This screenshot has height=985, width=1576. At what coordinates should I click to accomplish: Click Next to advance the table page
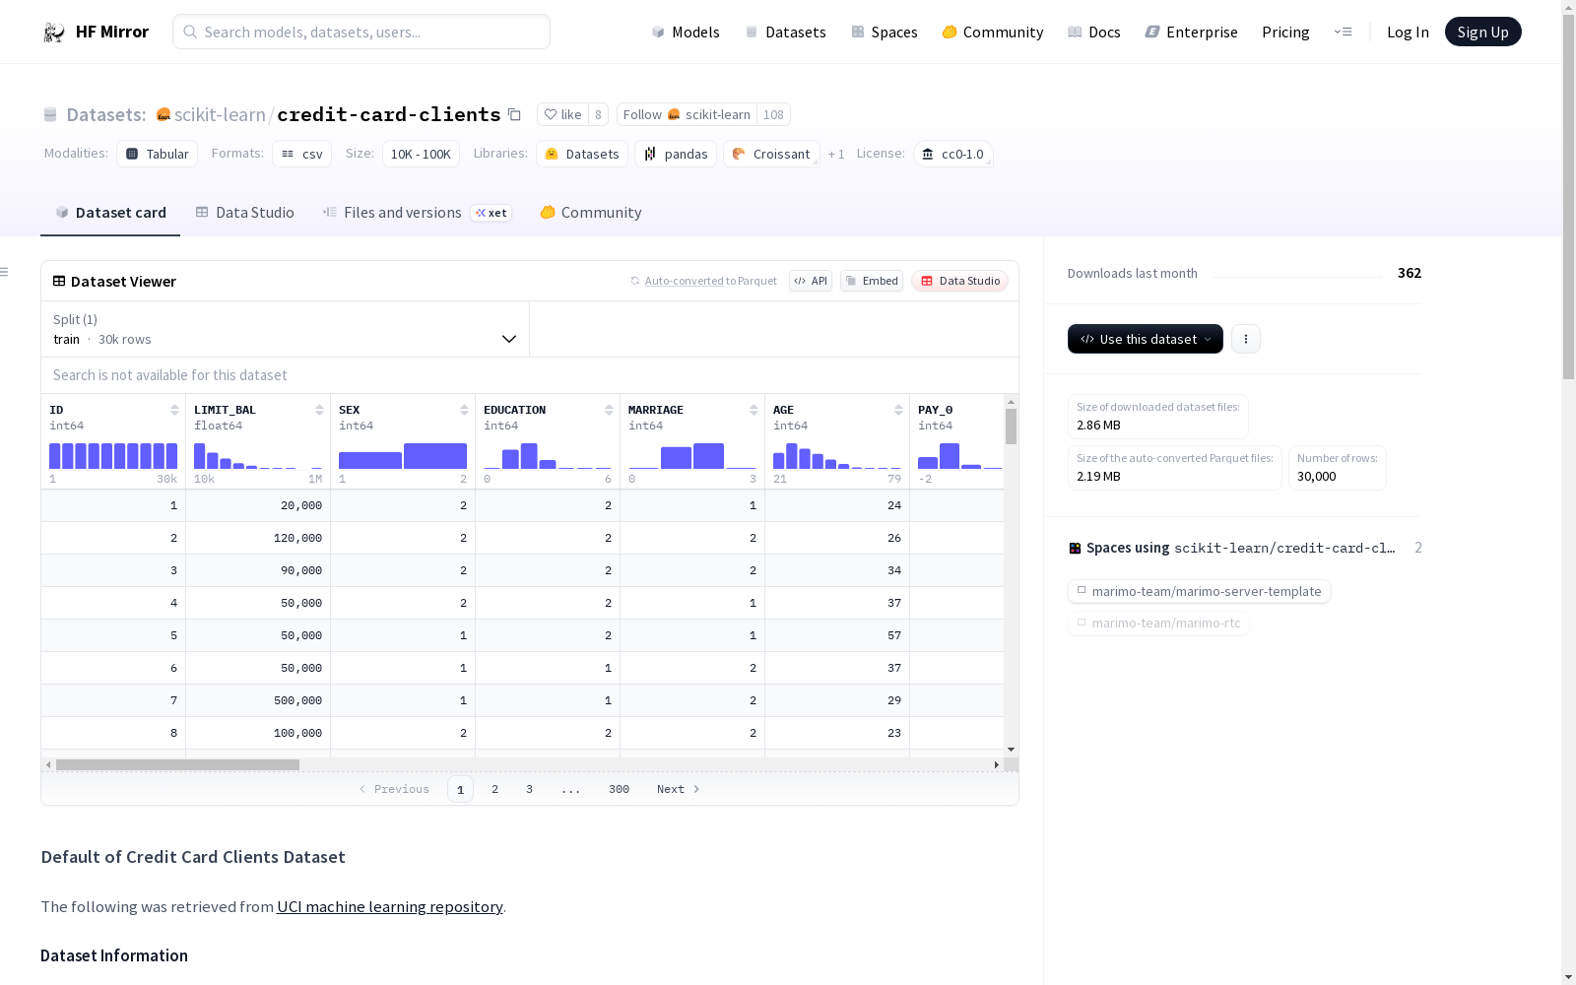(679, 789)
